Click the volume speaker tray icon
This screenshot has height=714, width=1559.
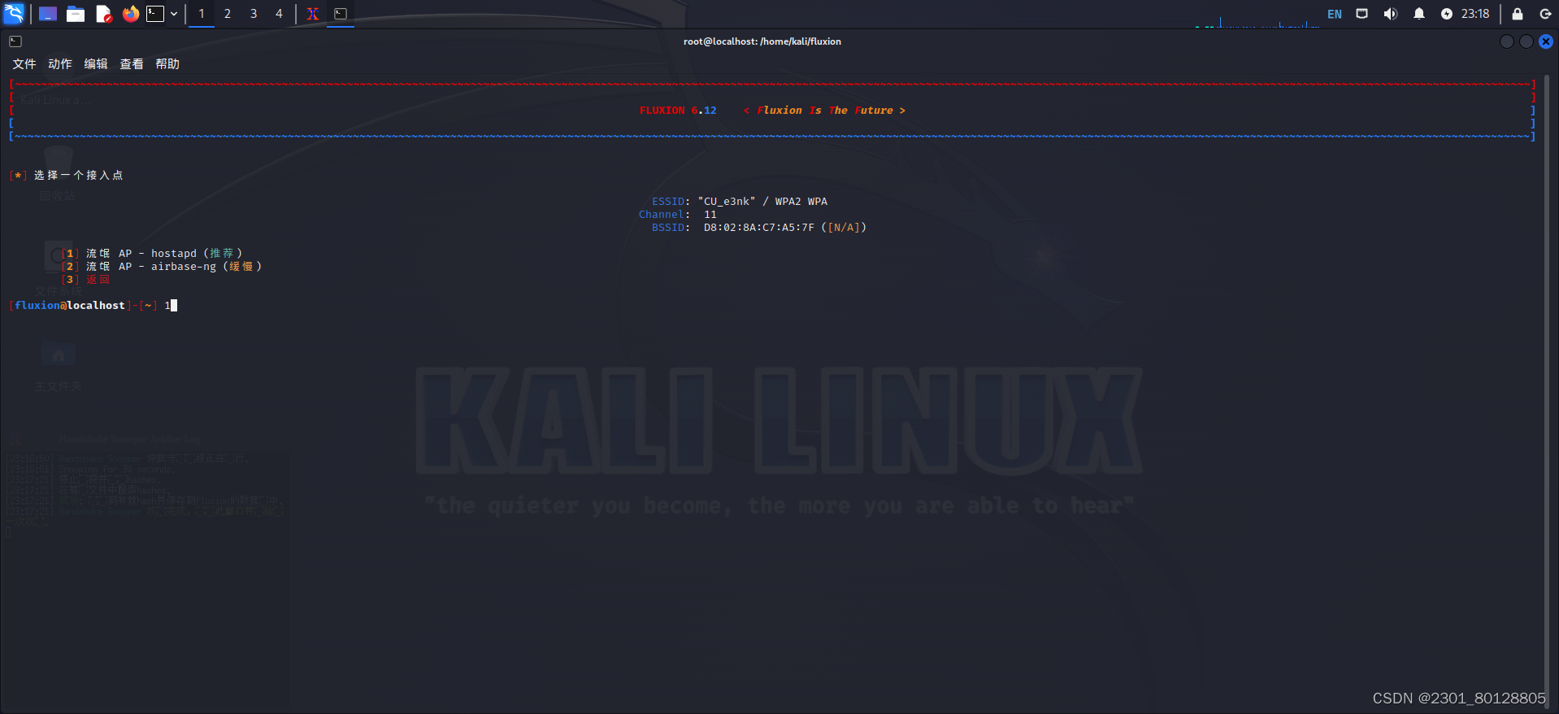[1391, 14]
